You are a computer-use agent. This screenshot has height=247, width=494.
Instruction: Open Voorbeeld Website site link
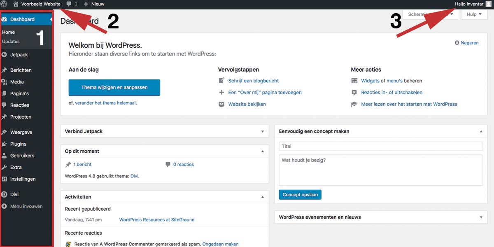(x=41, y=4)
